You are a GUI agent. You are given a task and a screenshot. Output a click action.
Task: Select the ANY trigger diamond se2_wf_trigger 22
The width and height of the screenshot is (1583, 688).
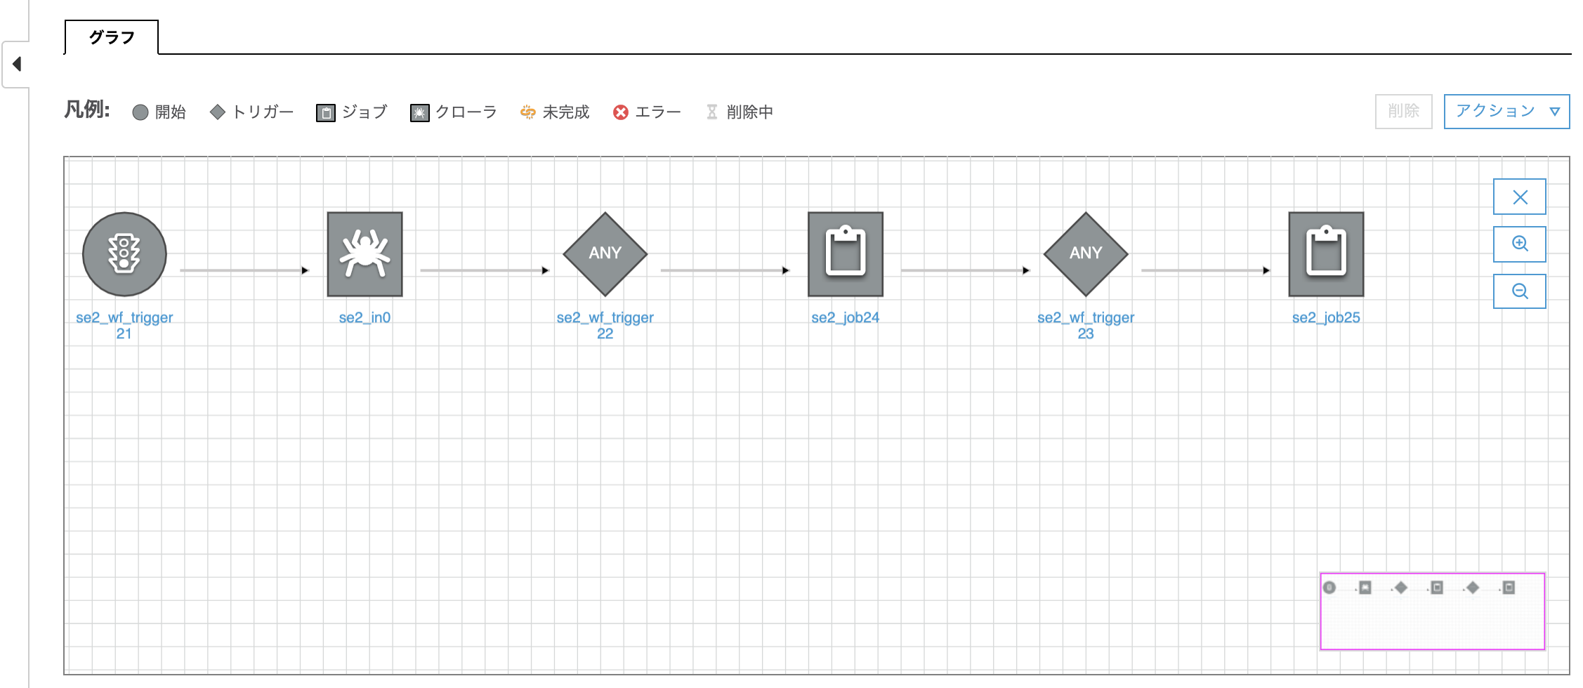point(605,254)
